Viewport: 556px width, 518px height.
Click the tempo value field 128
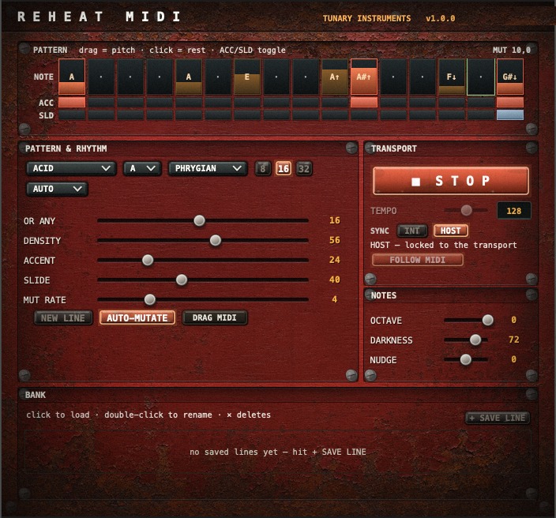click(514, 211)
